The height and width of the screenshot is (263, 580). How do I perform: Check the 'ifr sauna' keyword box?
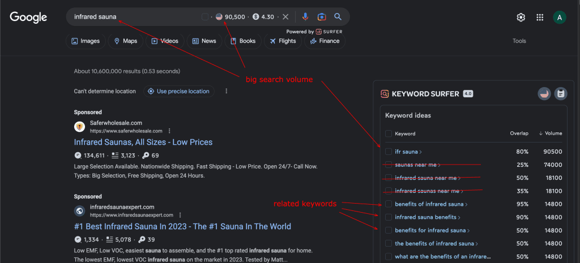tap(389, 152)
